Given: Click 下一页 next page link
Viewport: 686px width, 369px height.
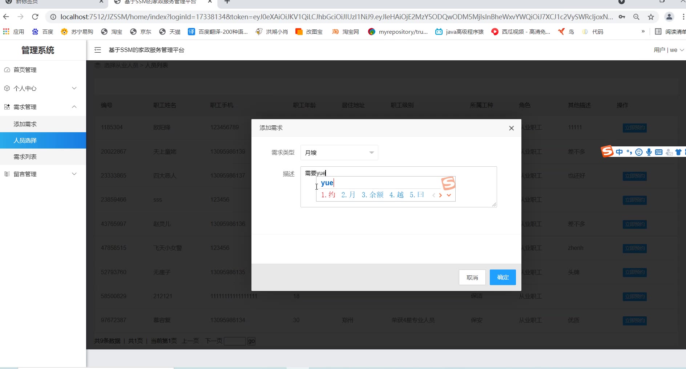Looking at the screenshot, I should tap(214, 341).
